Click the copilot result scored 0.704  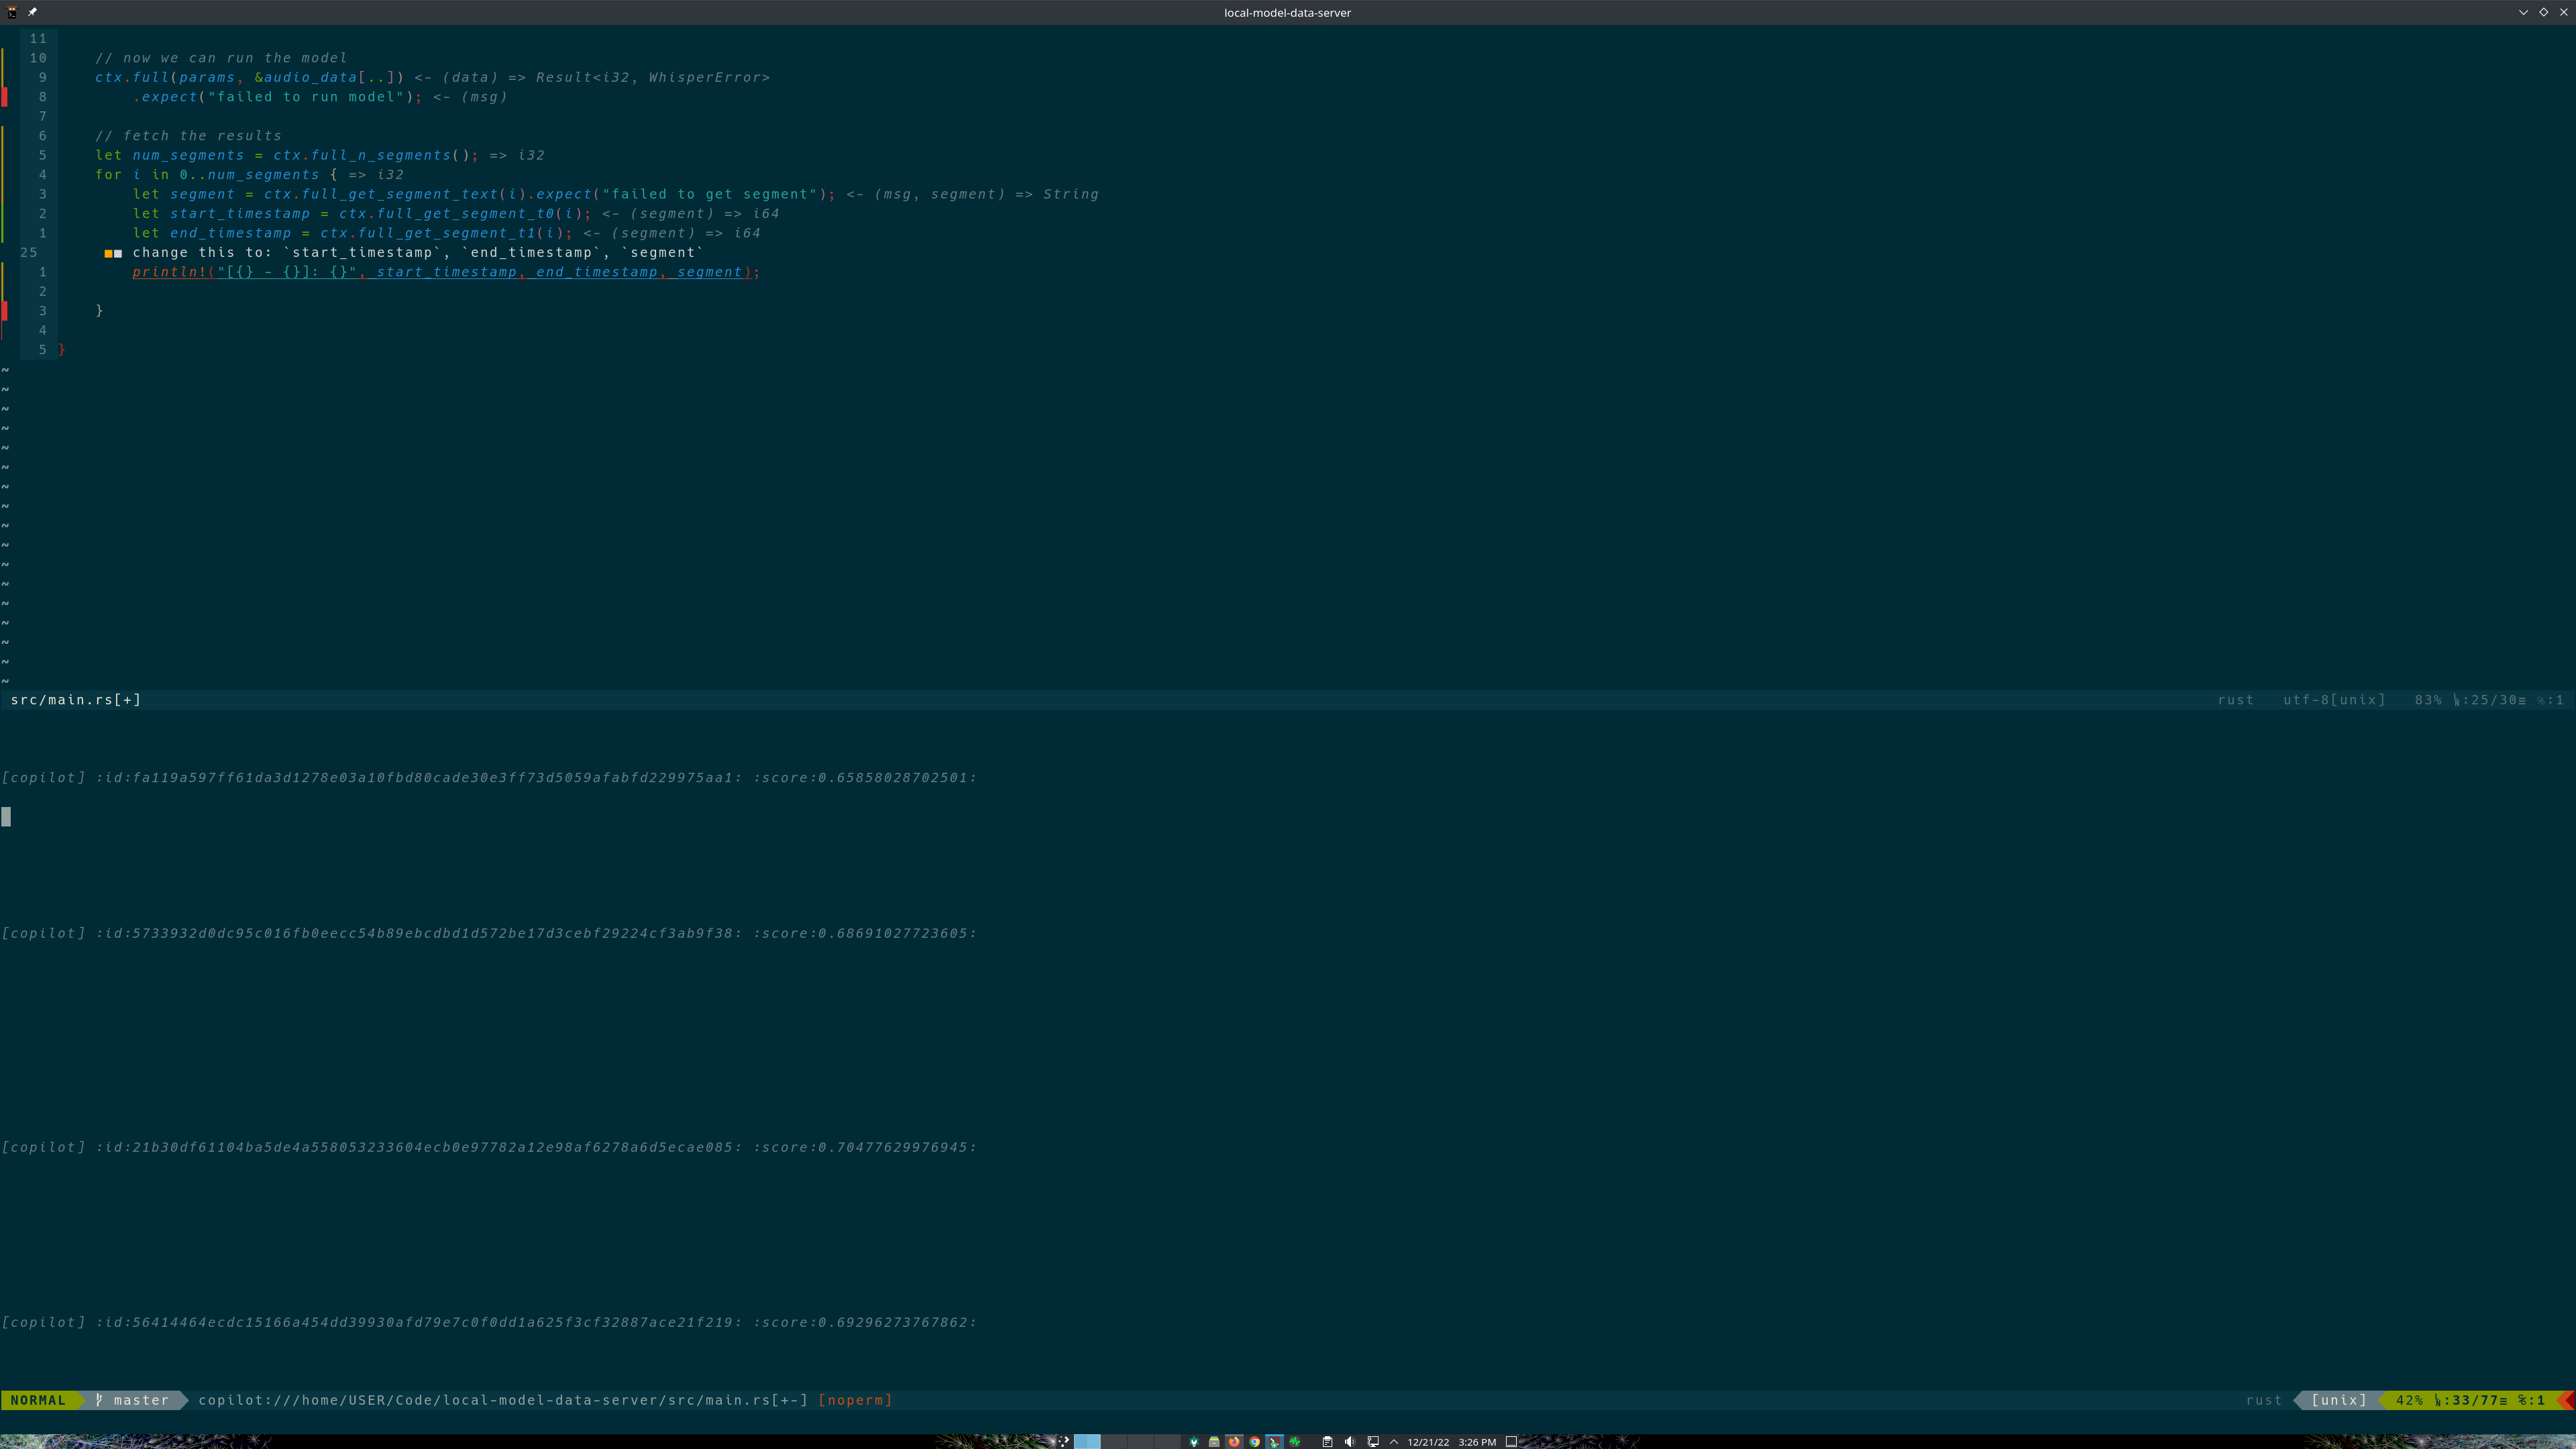(x=490, y=1147)
